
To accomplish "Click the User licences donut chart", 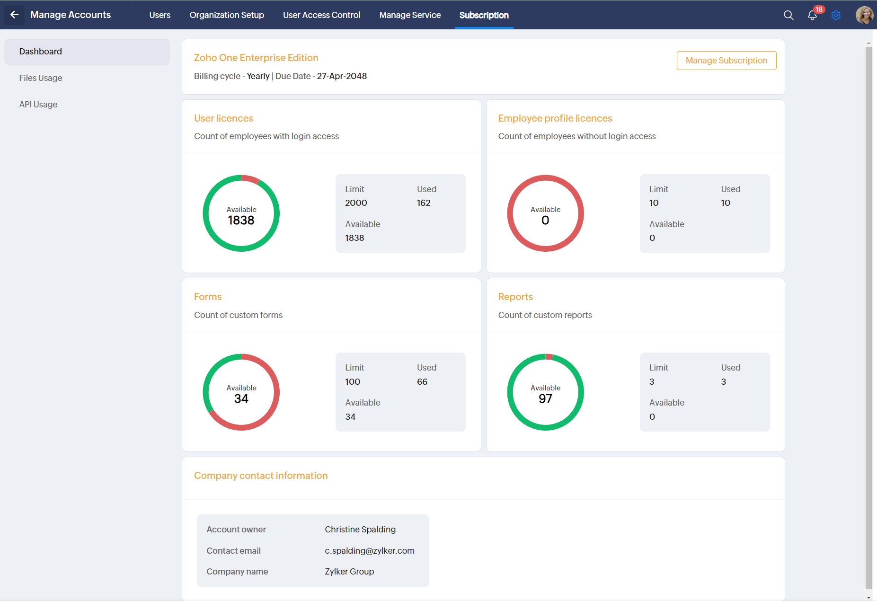I will pyautogui.click(x=241, y=213).
